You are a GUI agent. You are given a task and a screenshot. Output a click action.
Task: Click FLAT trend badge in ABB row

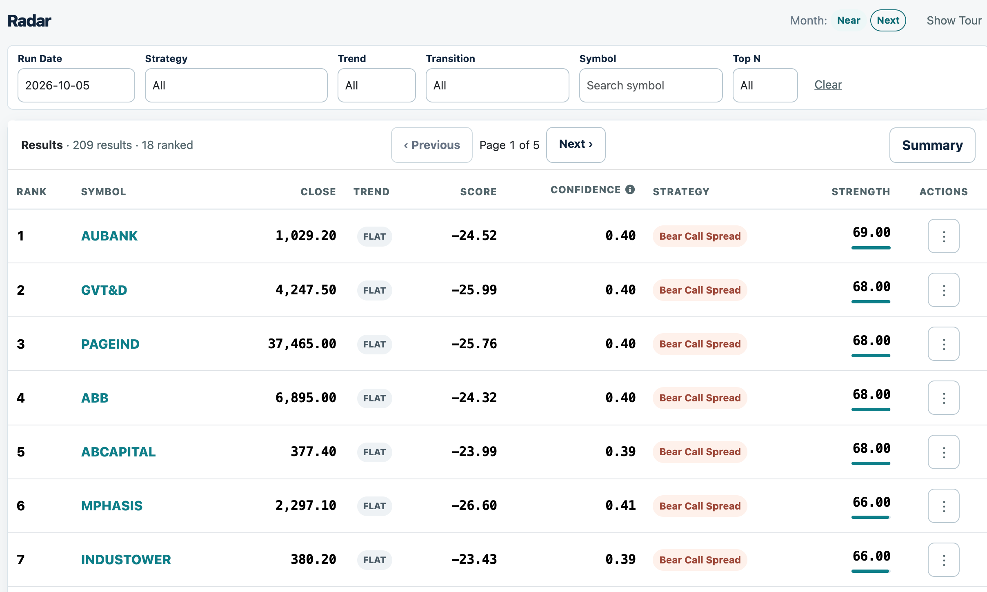click(374, 398)
